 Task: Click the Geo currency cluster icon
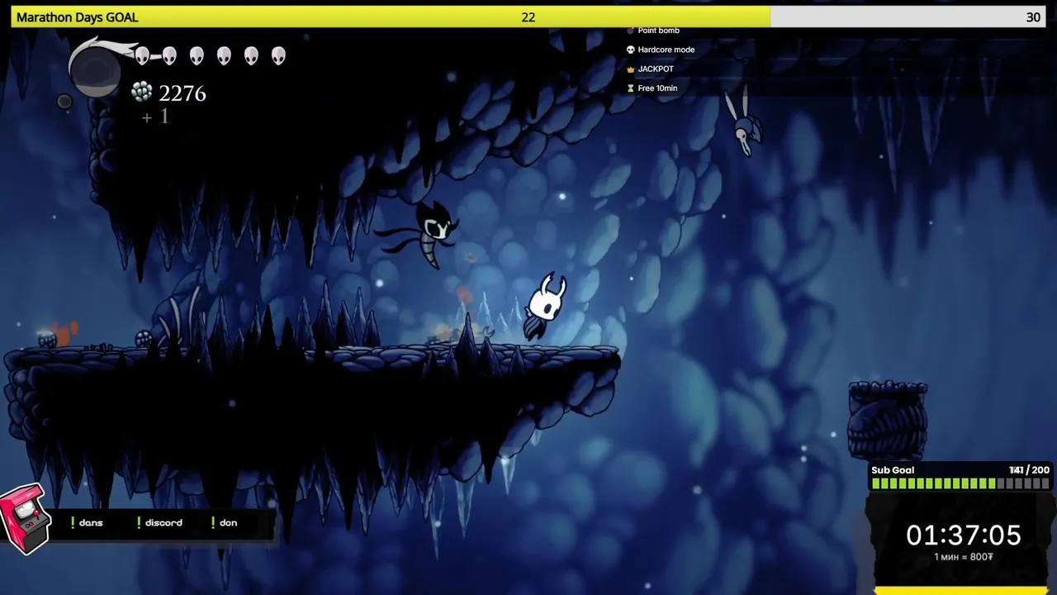click(x=142, y=92)
